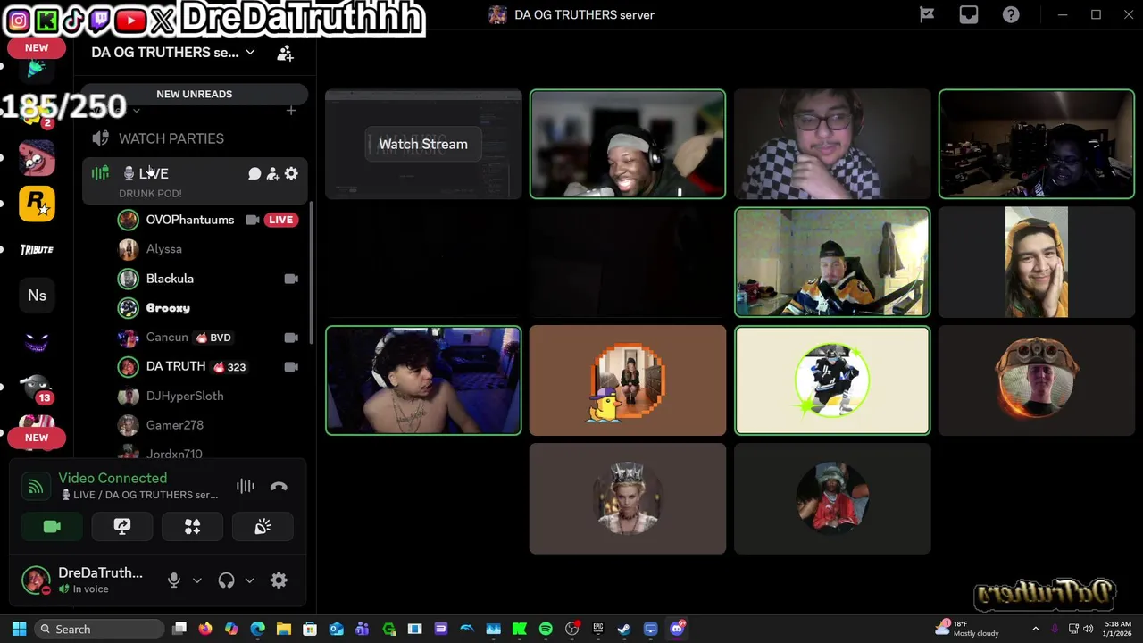Jump to top NEW servers indicator
The width and height of the screenshot is (1143, 643).
37,47
